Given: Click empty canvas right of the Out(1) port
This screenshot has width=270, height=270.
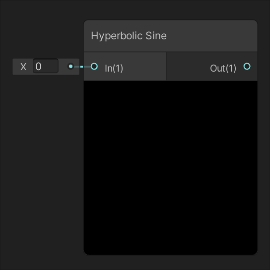Looking at the screenshot, I should (x=264, y=67).
